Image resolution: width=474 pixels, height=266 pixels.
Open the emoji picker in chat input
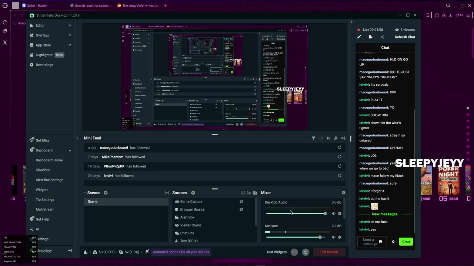[x=380, y=242]
